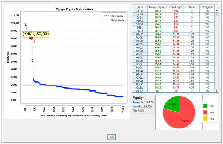Select the AsQc hand row
The image size is (223, 144).
[x=173, y=54]
